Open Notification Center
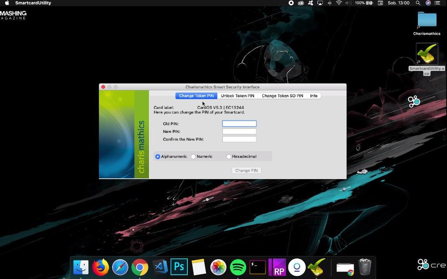Screen dimensions: 447x279 pyautogui.click(x=437, y=3)
